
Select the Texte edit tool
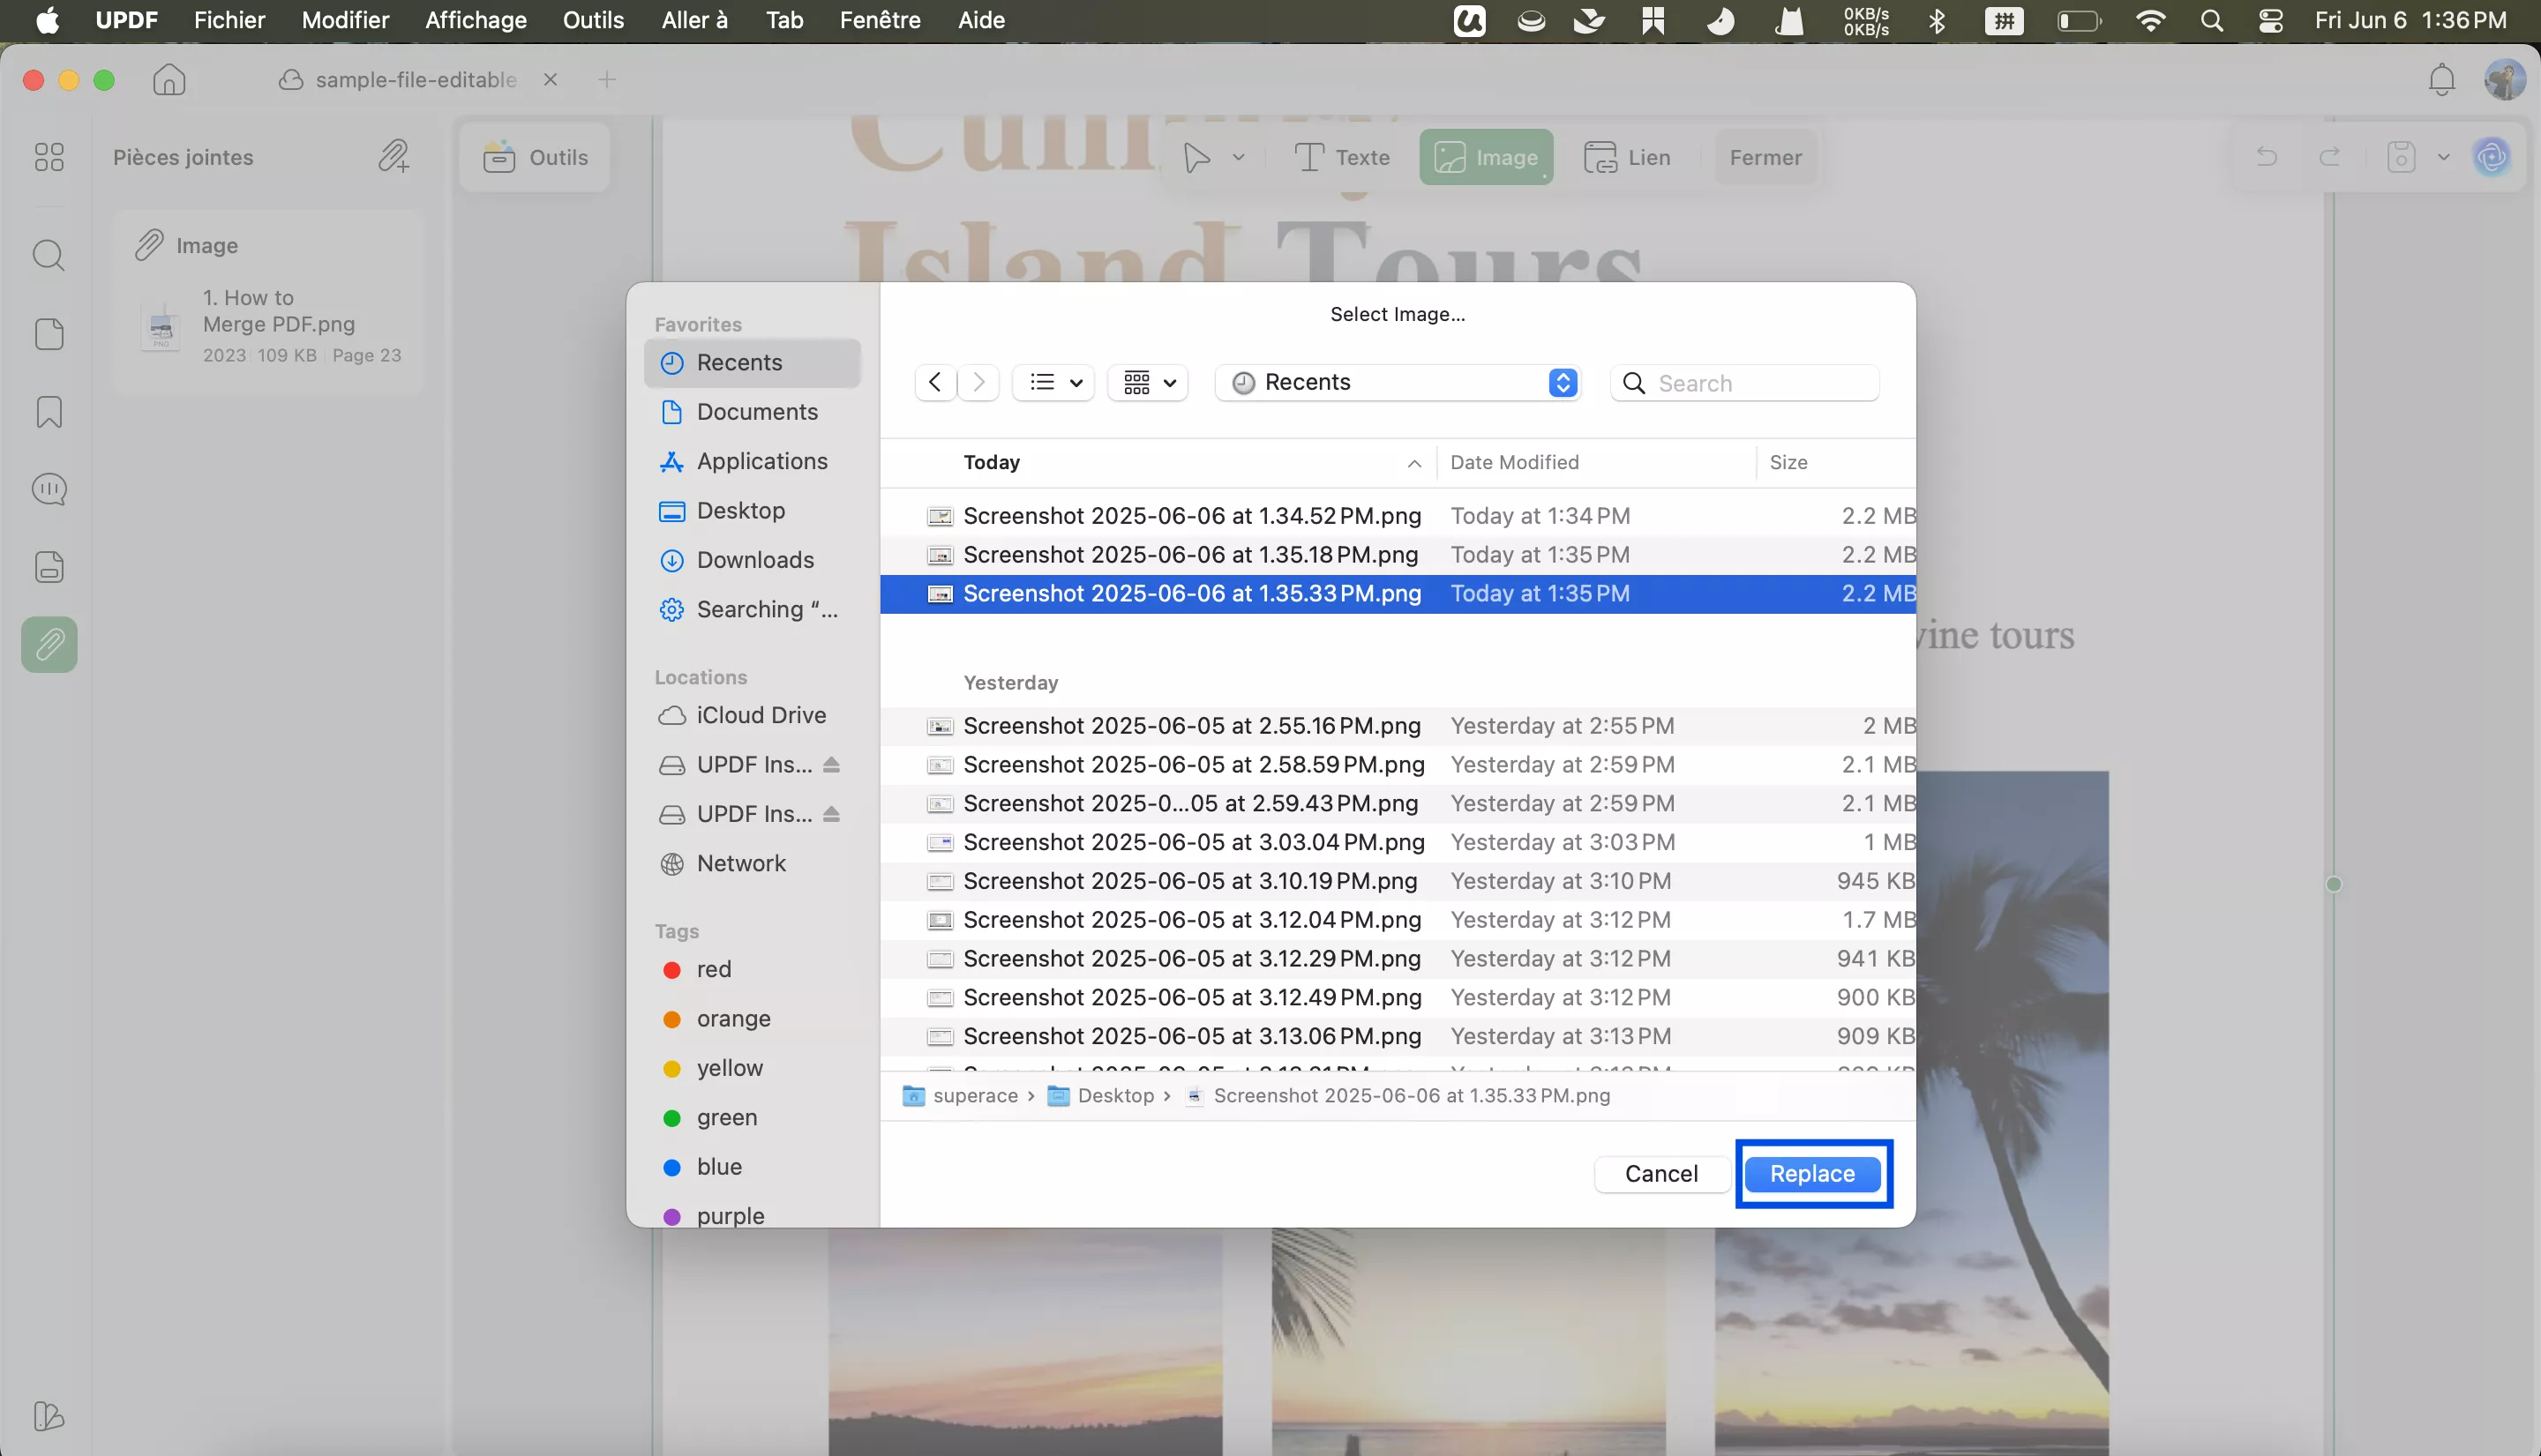(x=1343, y=157)
